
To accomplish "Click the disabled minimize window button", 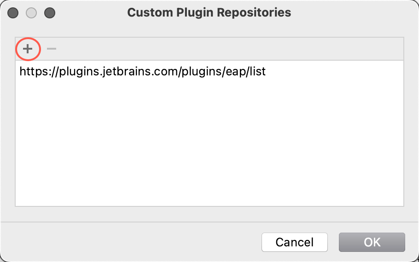I will 31,13.
